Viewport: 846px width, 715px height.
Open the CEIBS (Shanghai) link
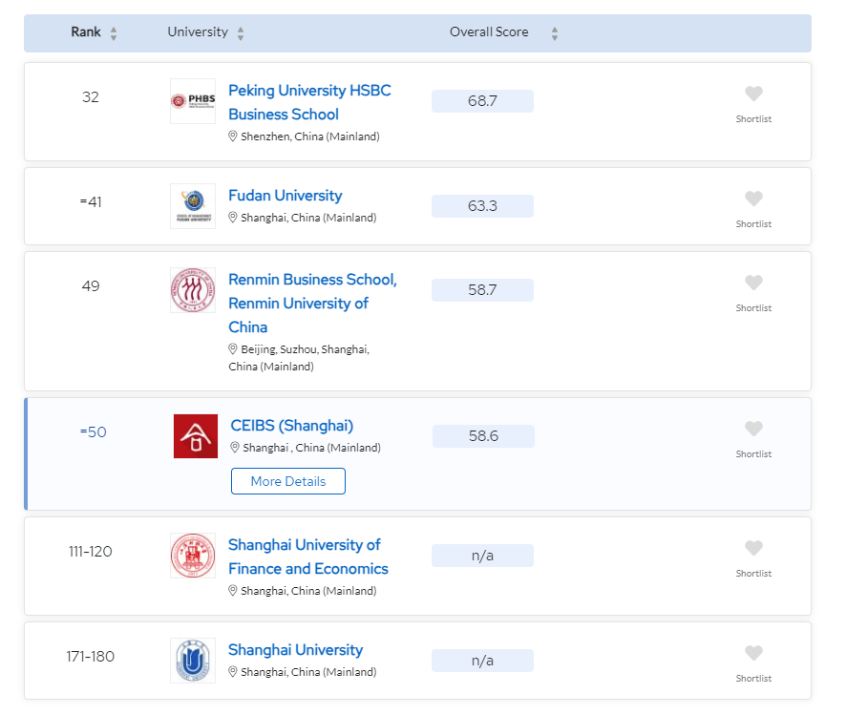click(x=292, y=426)
